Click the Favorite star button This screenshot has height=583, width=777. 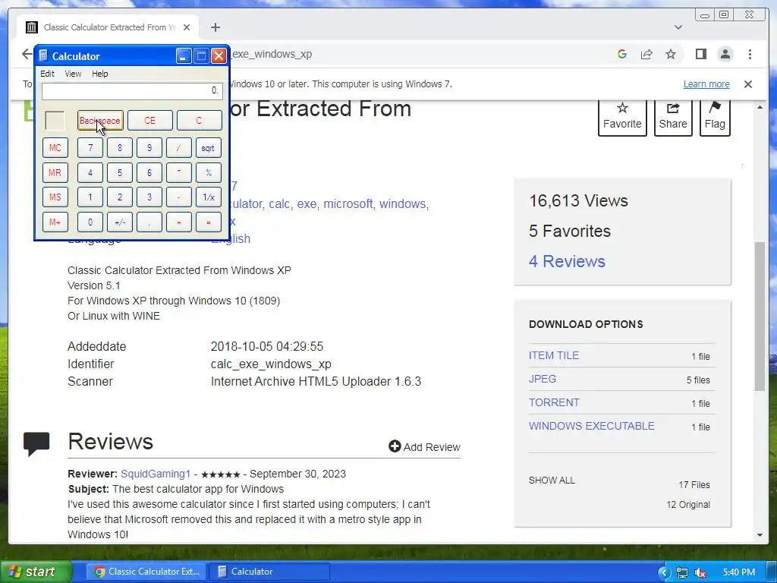[622, 117]
